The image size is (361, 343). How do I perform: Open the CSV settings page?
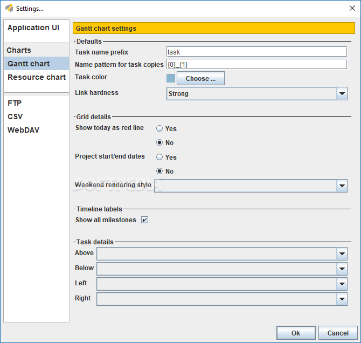click(15, 116)
